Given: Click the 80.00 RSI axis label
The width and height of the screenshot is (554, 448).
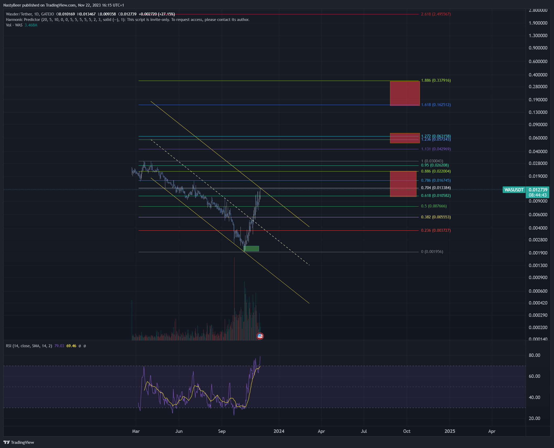Looking at the screenshot, I should (x=534, y=355).
